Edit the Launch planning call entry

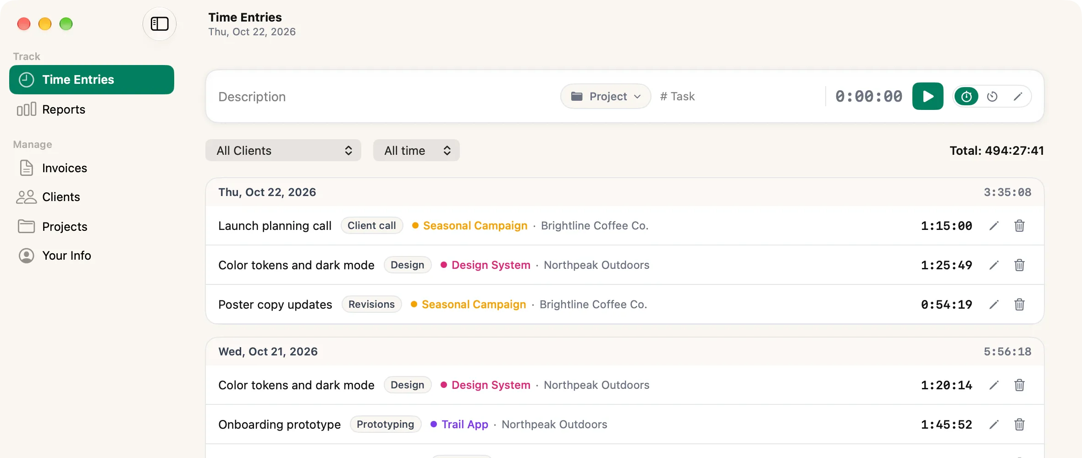[x=994, y=226]
